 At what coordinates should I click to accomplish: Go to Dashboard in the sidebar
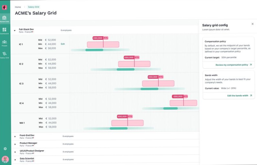(5, 30)
